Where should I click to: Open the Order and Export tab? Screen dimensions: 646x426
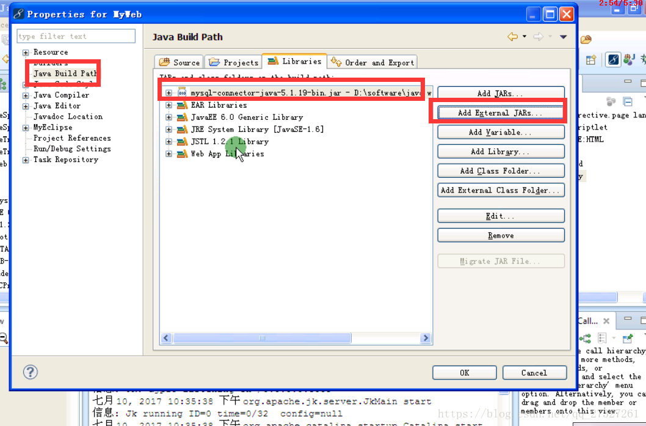tap(372, 62)
